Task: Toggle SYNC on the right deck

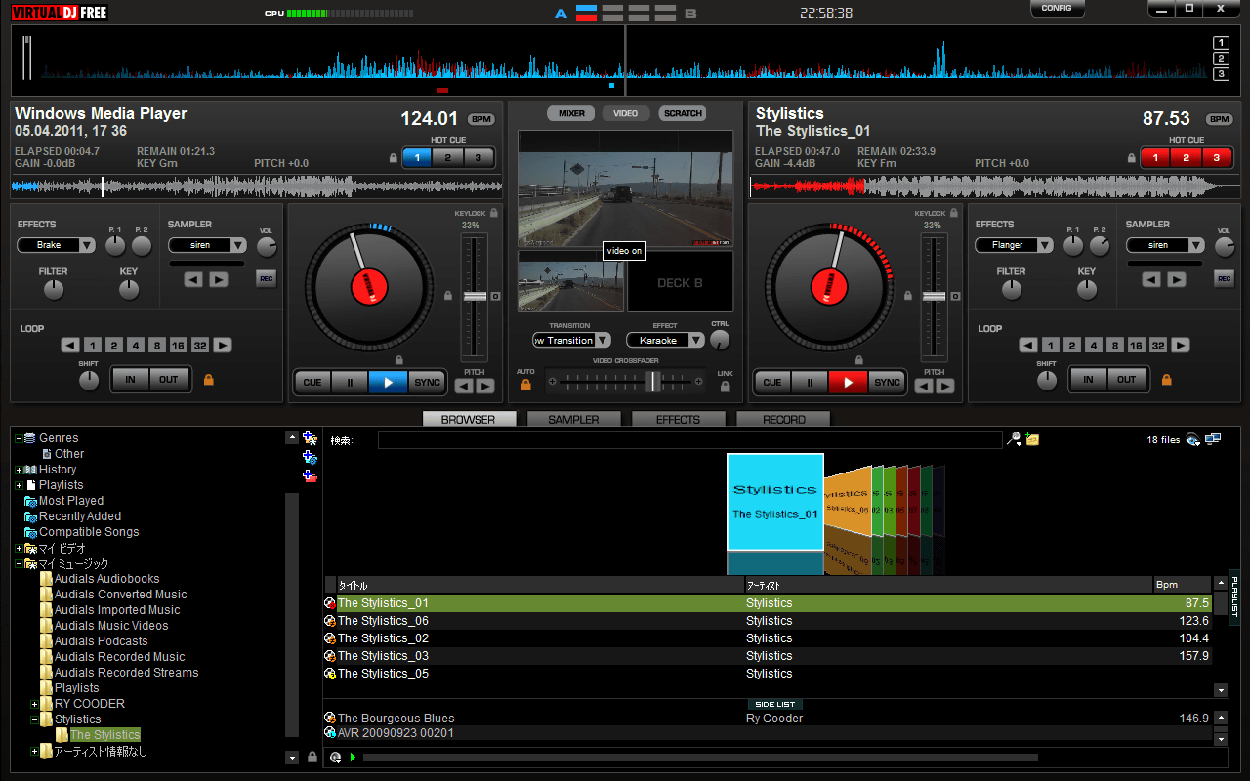Action: coord(887,382)
